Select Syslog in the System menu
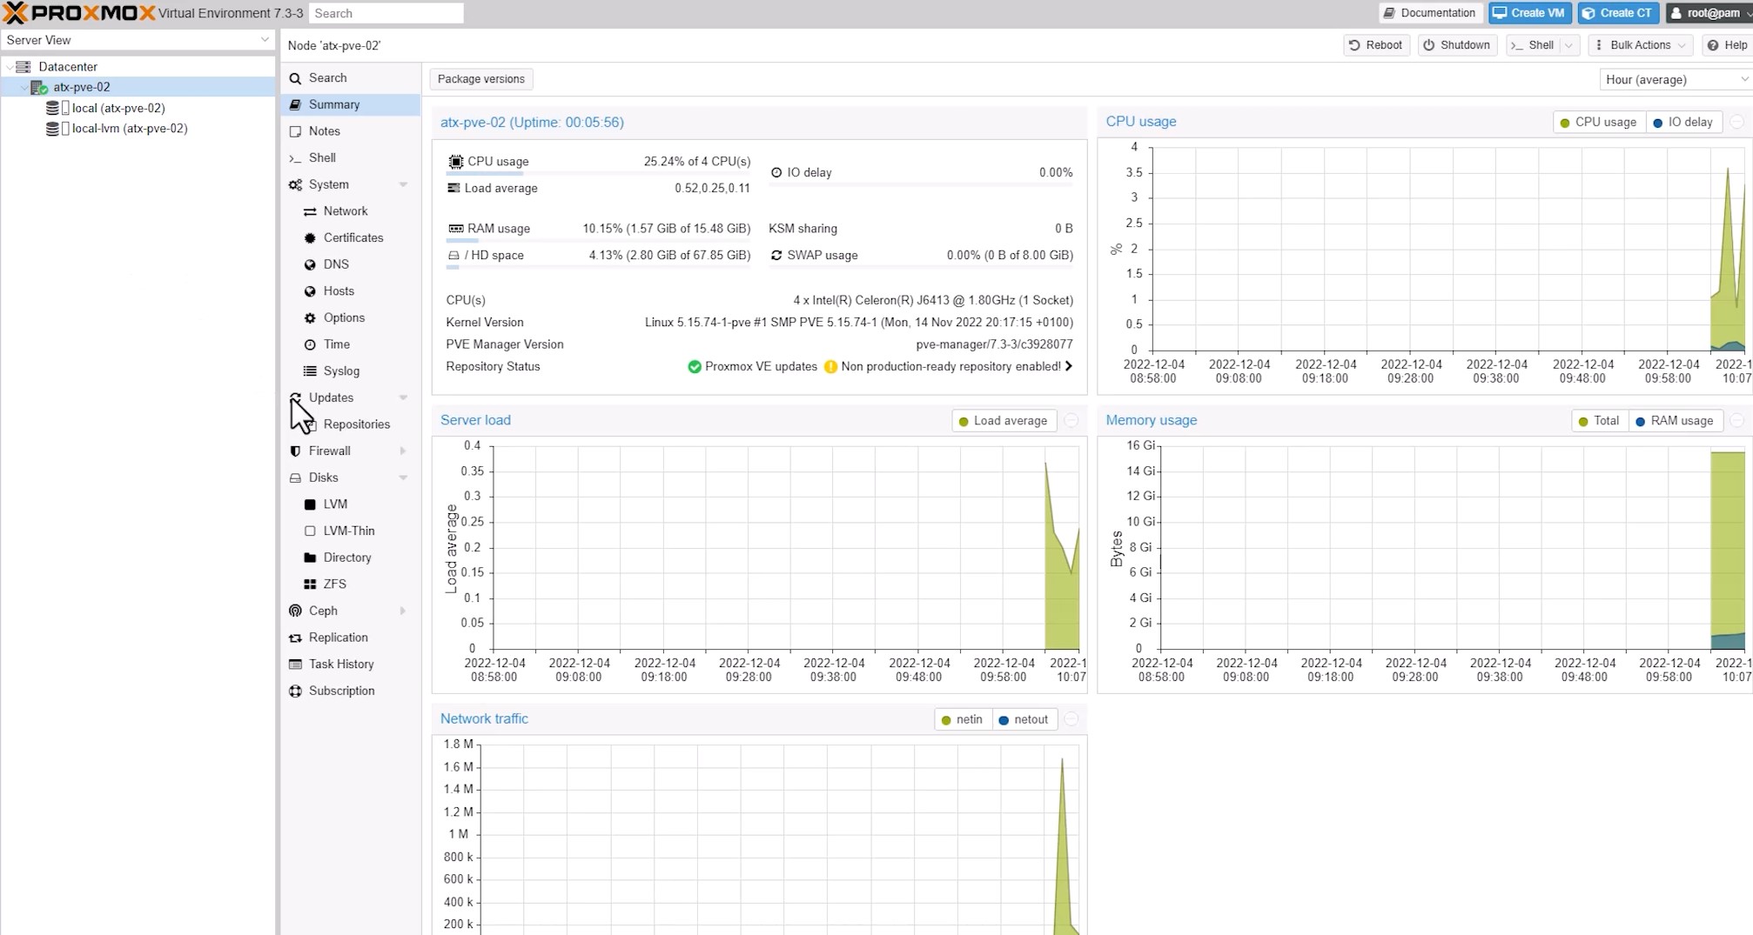This screenshot has height=935, width=1753. pos(341,371)
